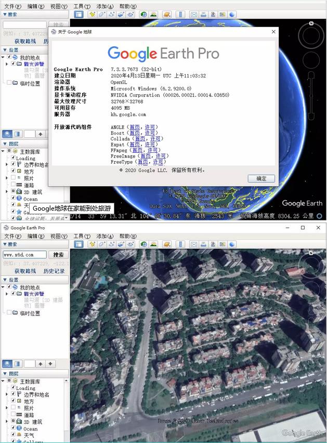
Task: Expand 边界和地名 layer in satellite-view window
Action: click(7, 394)
